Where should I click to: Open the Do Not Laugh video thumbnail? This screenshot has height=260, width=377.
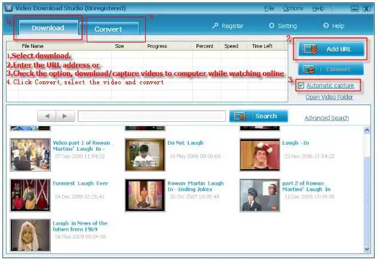pyautogui.click(x=145, y=155)
